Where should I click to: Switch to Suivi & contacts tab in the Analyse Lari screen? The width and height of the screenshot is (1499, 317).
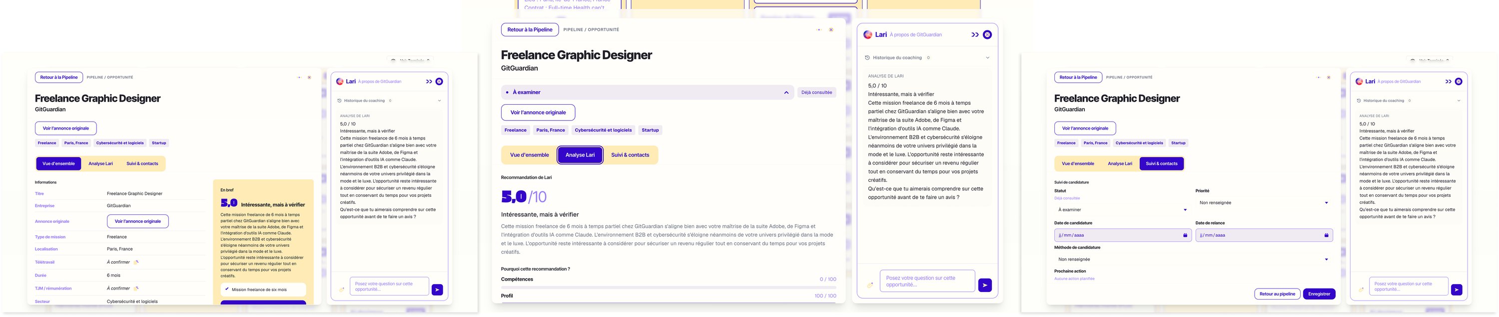630,155
